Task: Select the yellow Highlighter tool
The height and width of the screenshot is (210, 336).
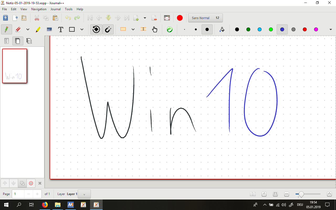Action: pyautogui.click(x=38, y=29)
